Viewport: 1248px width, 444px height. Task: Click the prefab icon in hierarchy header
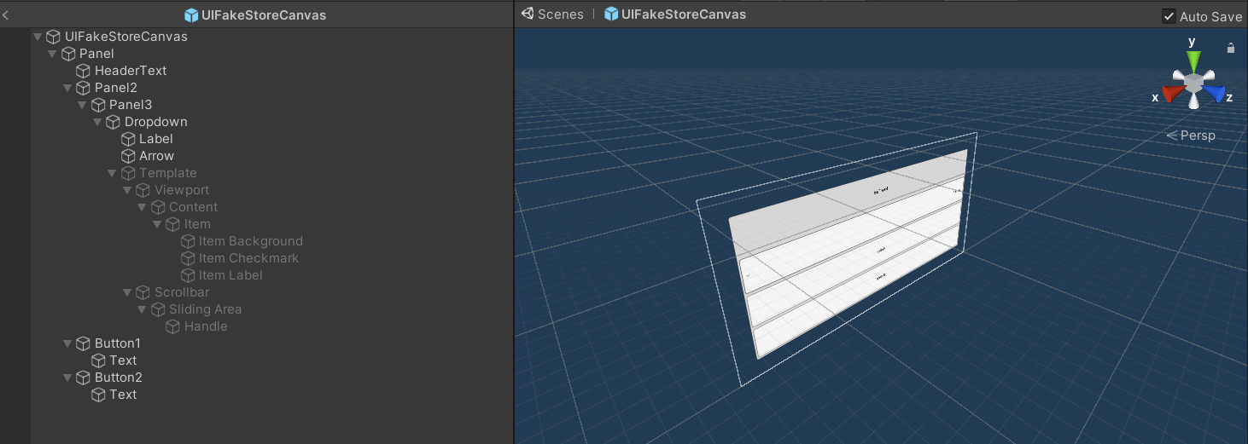click(191, 14)
